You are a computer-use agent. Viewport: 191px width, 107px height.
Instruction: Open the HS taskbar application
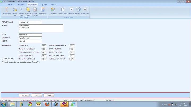[38, 104]
